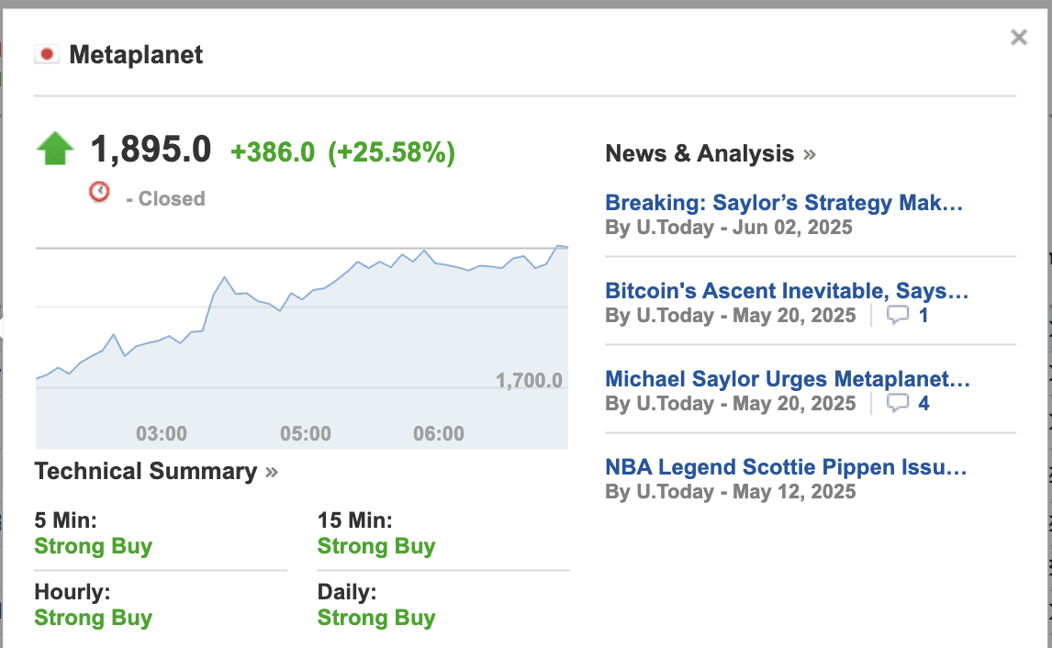The image size is (1052, 648).
Task: Click the 15 Min Strong Buy signal
Action: pyautogui.click(x=376, y=546)
